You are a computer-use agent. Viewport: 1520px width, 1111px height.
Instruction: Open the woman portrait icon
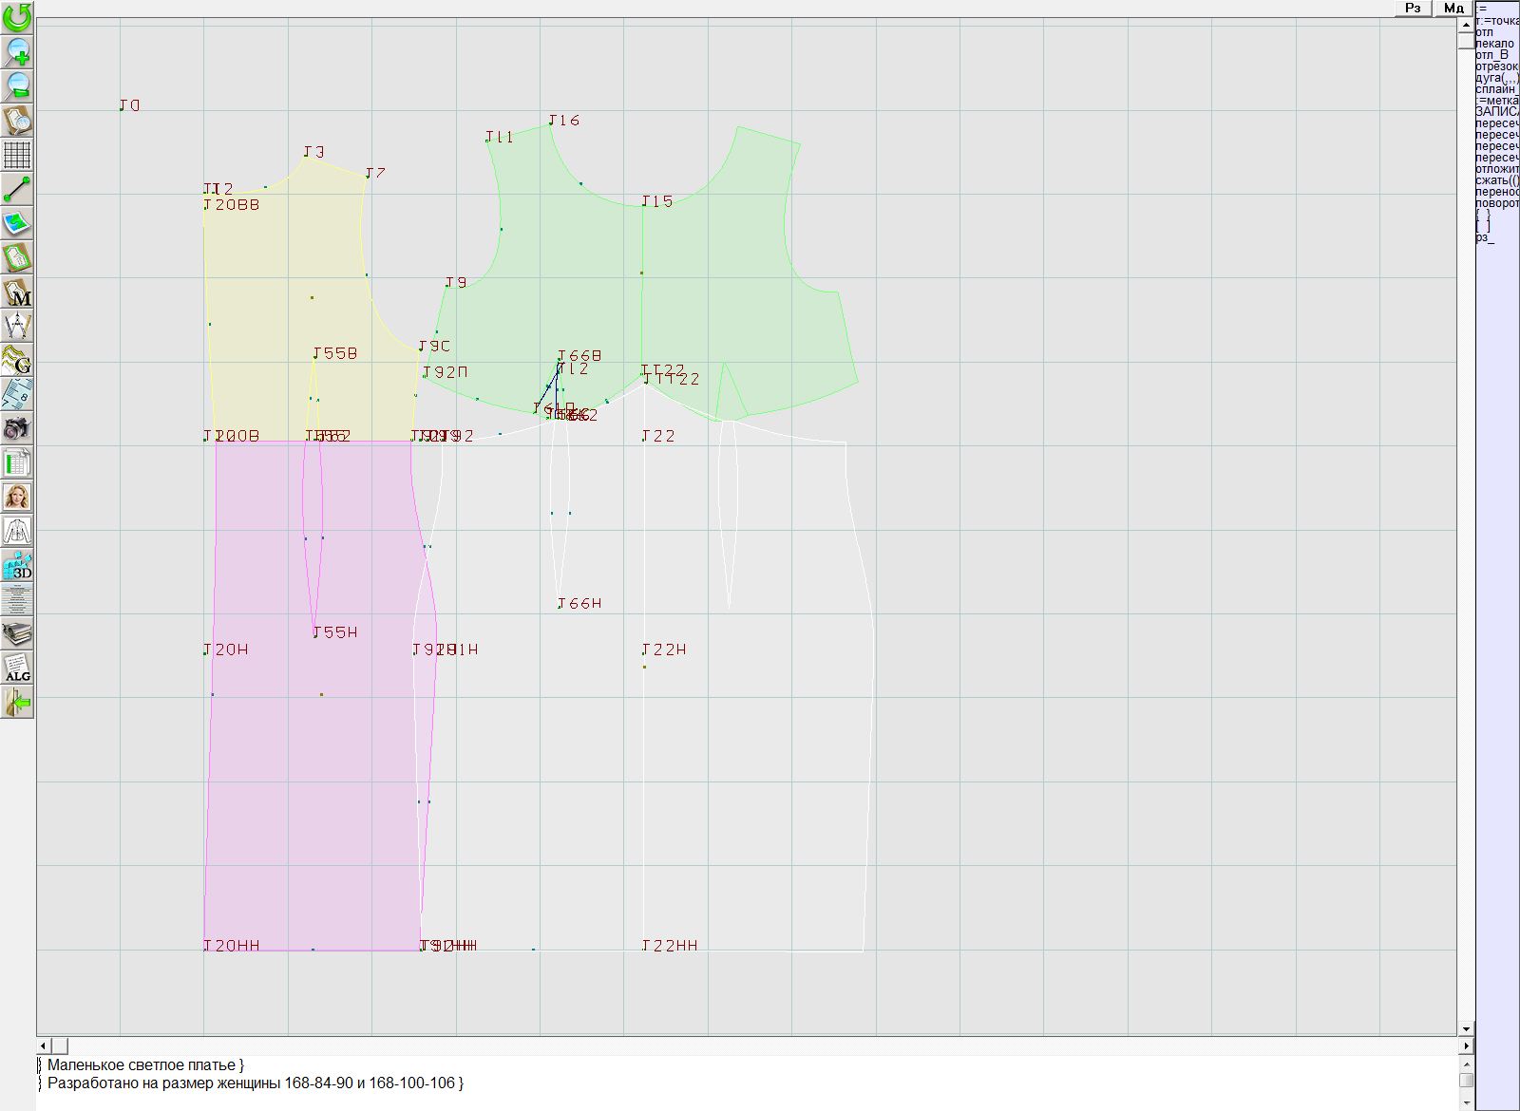[17, 497]
